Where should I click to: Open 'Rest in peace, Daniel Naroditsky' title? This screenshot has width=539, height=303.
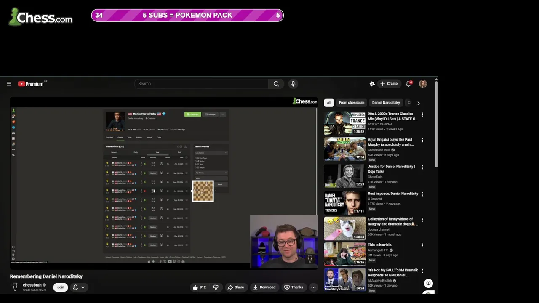pyautogui.click(x=393, y=194)
